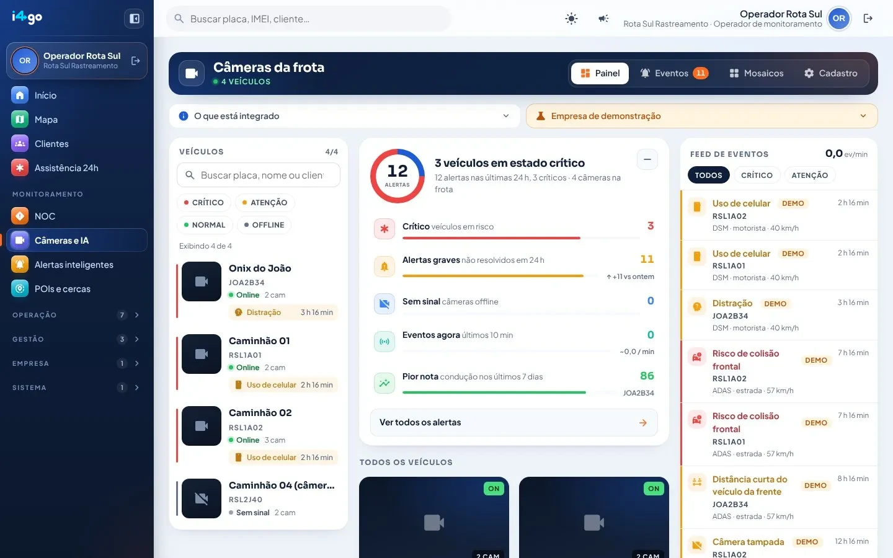893x558 pixels.
Task: Click the logout icon in the top bar
Action: 868,19
